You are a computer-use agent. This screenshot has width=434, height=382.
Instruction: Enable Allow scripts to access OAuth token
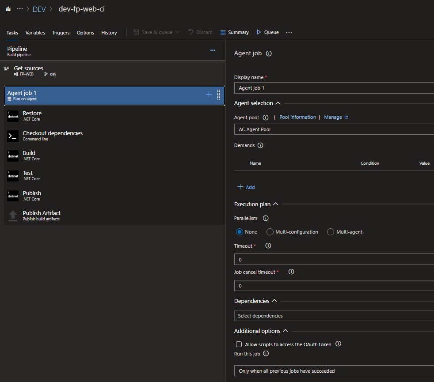click(x=239, y=344)
